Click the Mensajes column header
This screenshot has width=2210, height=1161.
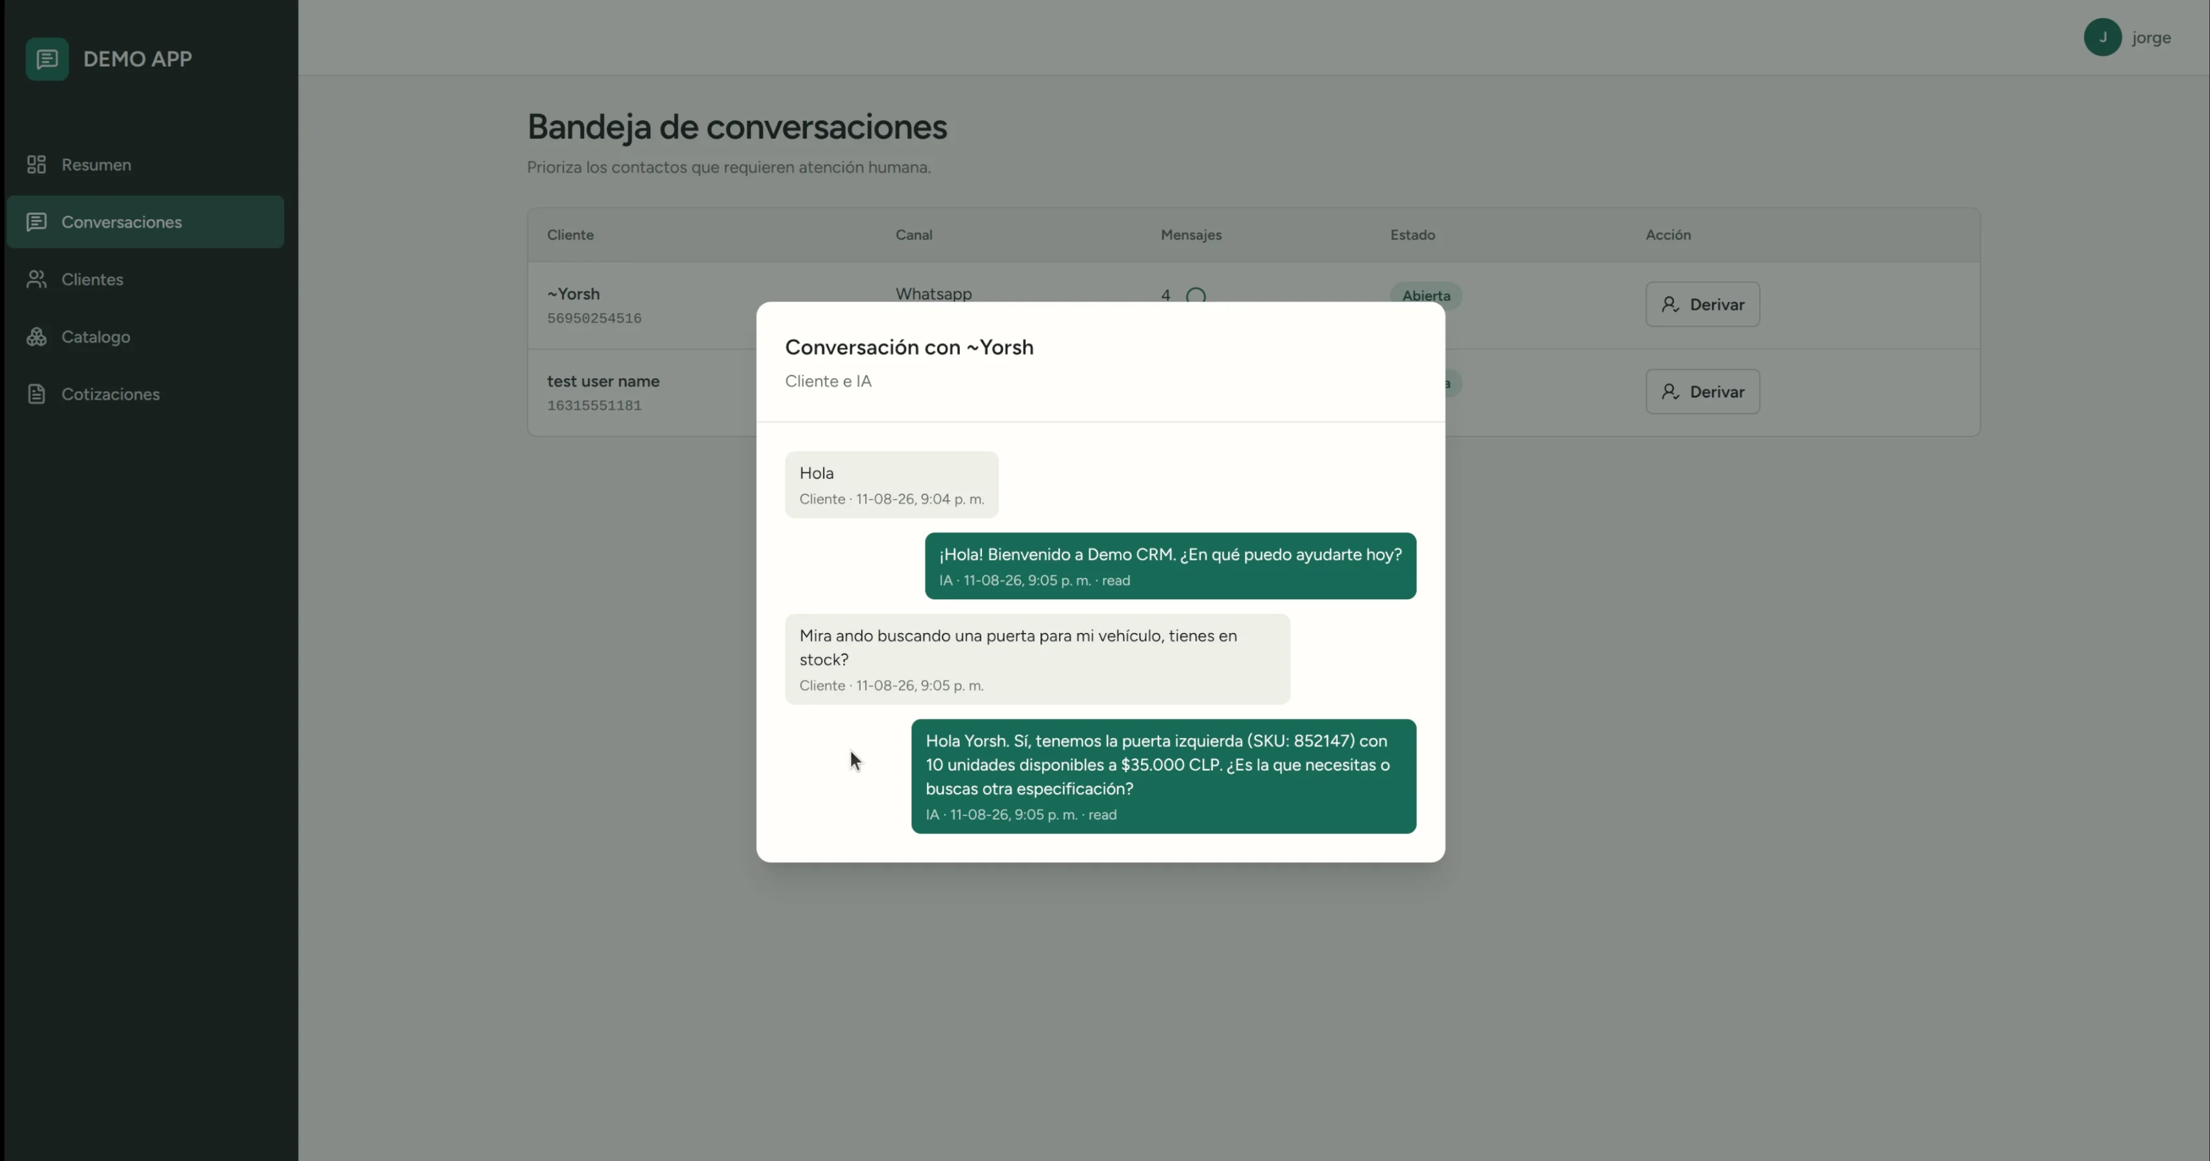pyautogui.click(x=1191, y=235)
